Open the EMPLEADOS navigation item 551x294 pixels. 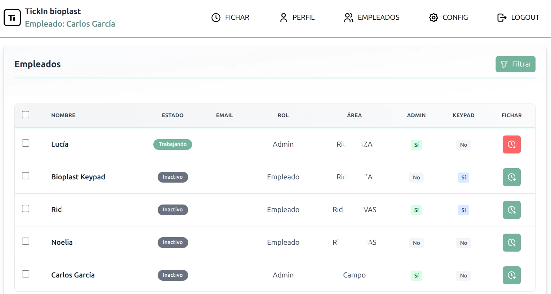point(371,18)
